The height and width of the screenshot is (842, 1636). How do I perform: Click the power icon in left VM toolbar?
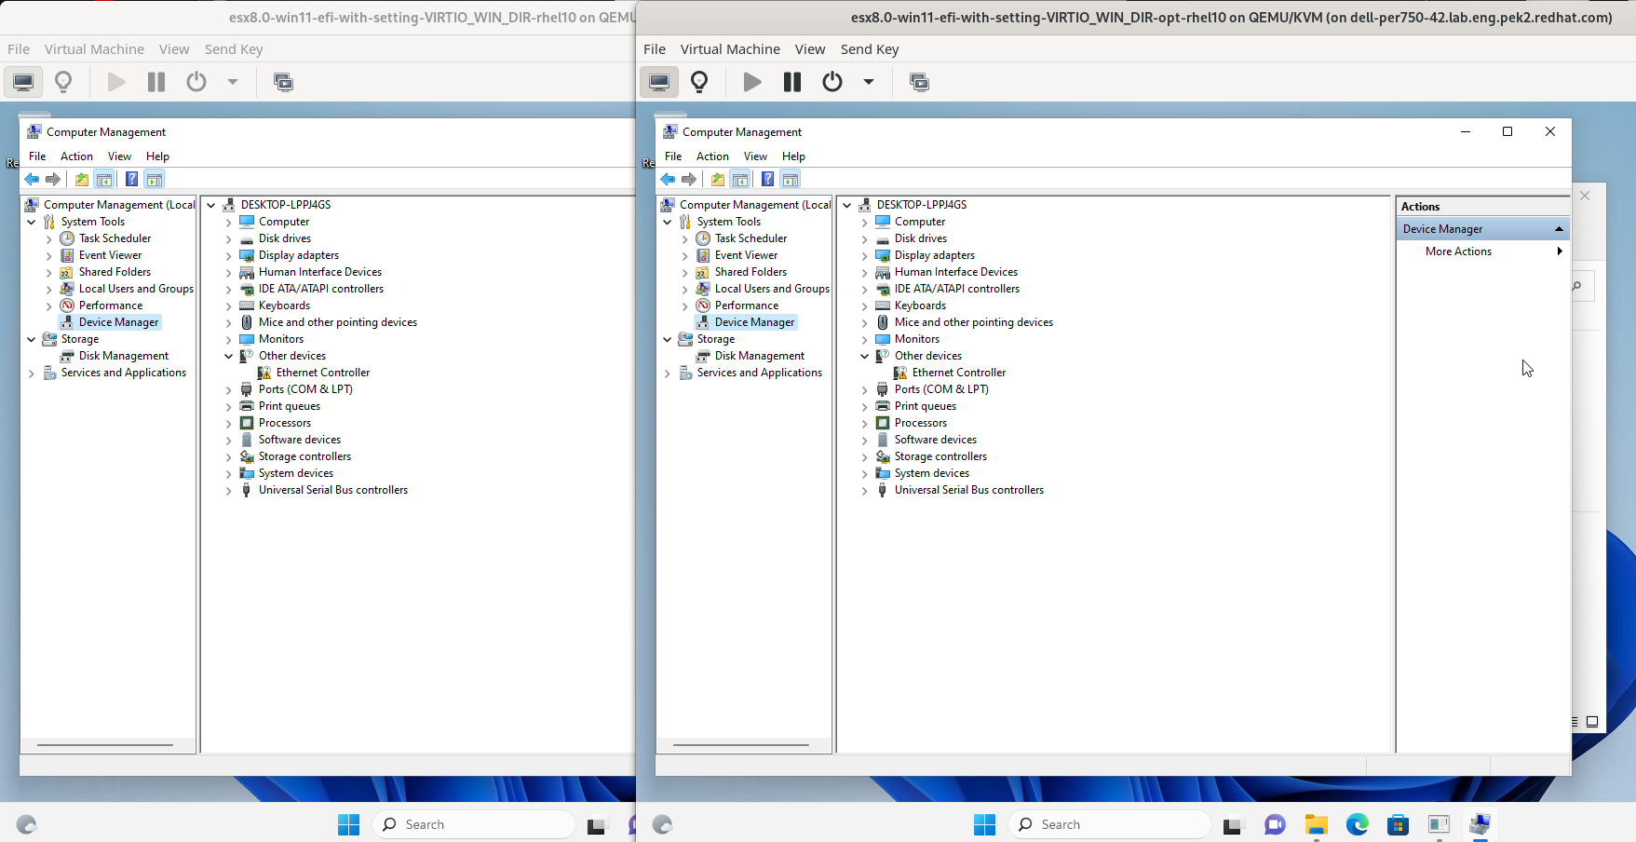196,82
